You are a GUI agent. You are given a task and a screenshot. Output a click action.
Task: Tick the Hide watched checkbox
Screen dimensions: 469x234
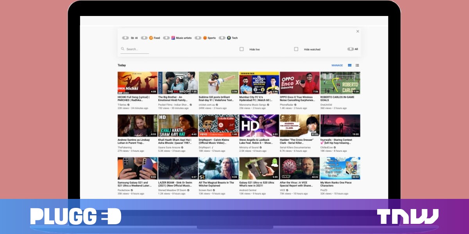(296, 49)
